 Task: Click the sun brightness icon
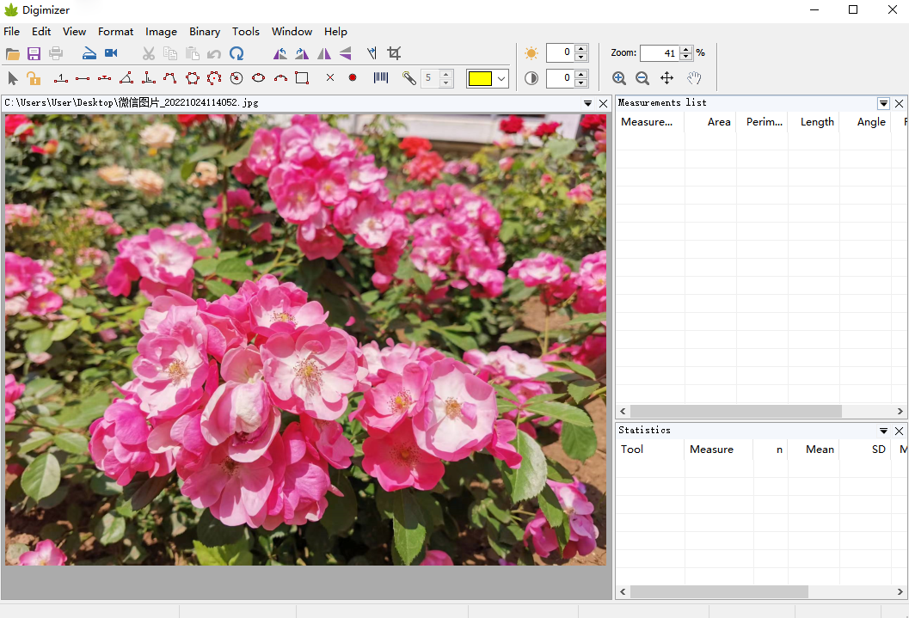point(531,53)
